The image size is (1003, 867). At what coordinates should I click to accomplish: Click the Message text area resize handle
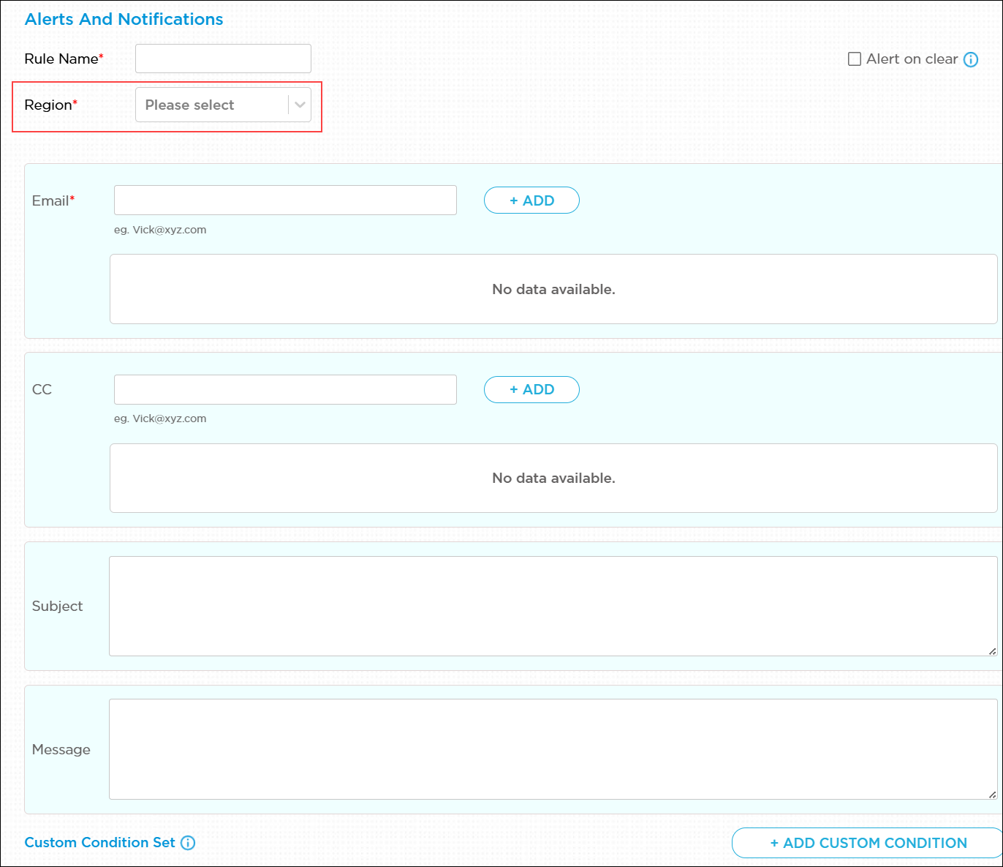click(992, 795)
